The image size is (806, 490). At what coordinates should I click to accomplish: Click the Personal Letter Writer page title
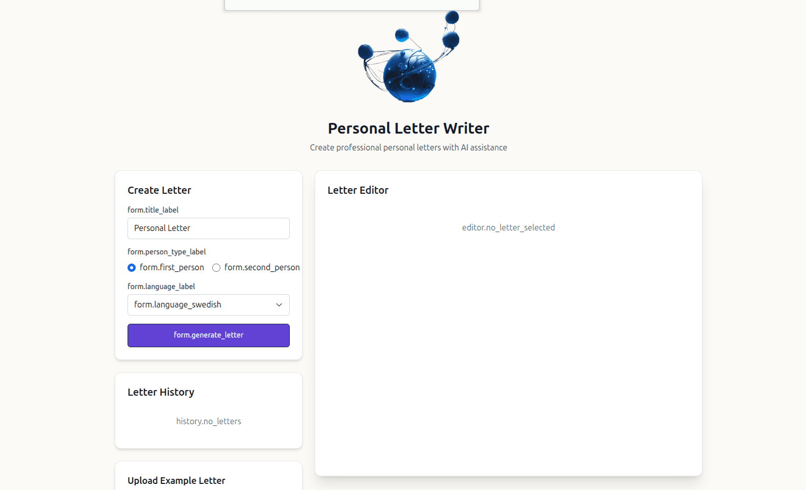[x=409, y=128]
